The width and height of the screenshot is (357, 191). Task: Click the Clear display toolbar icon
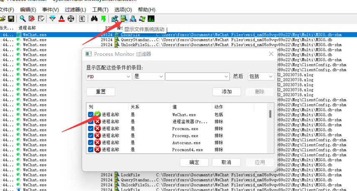pyautogui.click(x=41, y=19)
